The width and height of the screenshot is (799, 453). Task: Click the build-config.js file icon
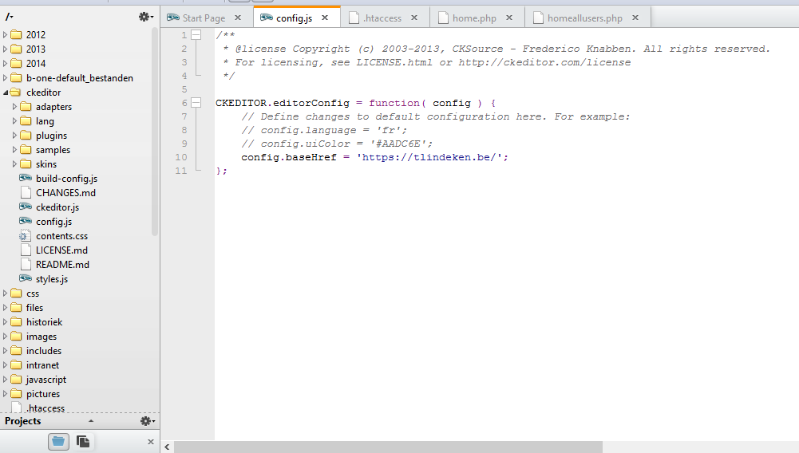(x=26, y=179)
